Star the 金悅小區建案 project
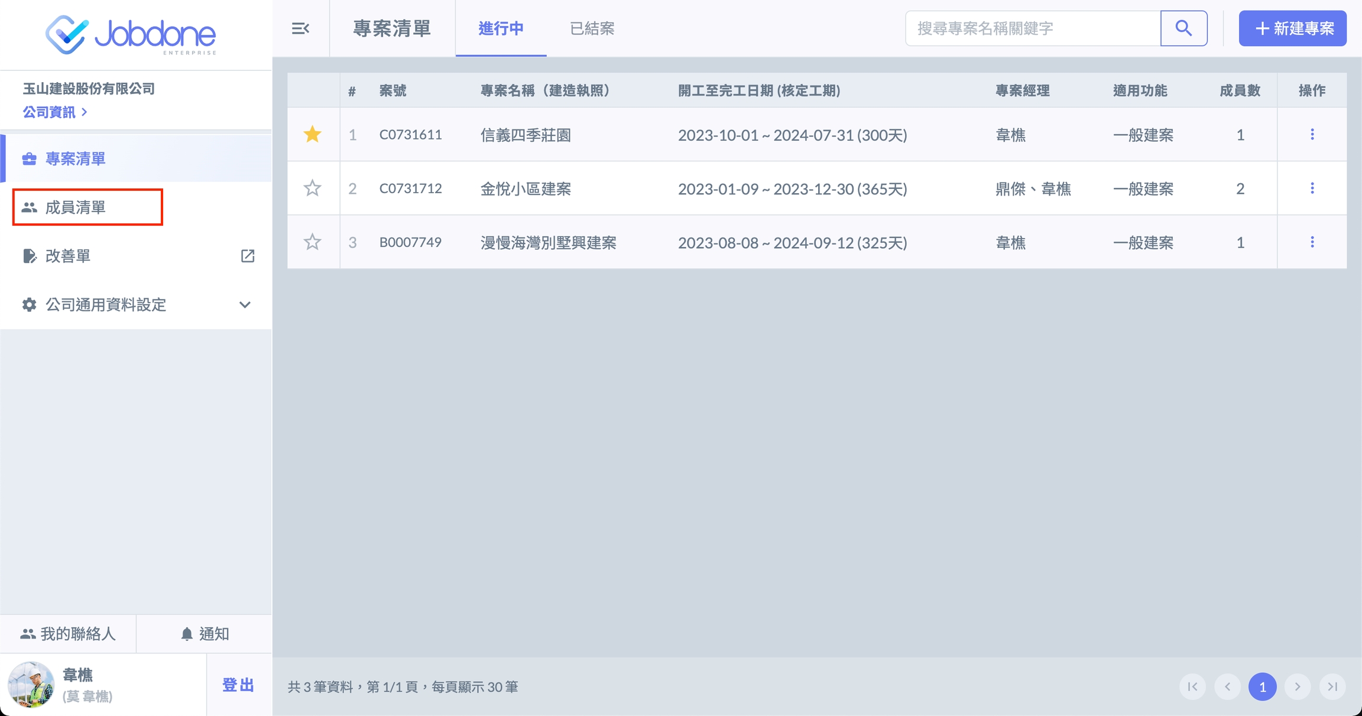Image resolution: width=1362 pixels, height=716 pixels. pyautogui.click(x=312, y=188)
